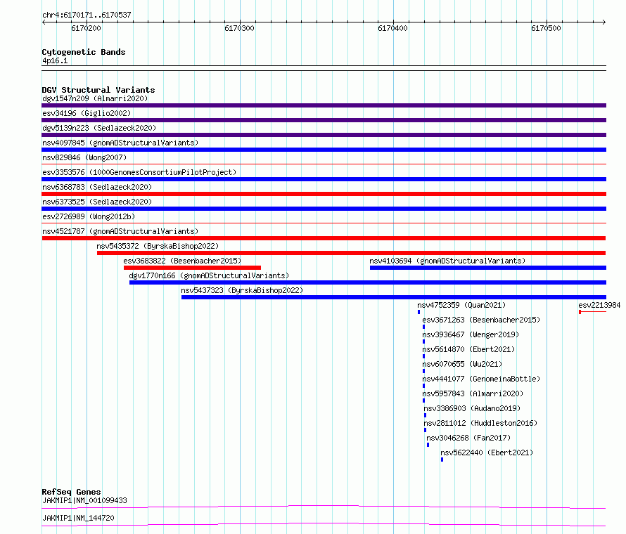Image resolution: width=626 pixels, height=534 pixels.
Task: Click nsv4521787 (gnomADStructuralVariants) label
Action: 120,231
